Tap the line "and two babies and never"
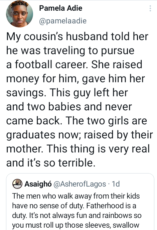Viewport: 157px width, 230px height. pyautogui.click(x=69, y=107)
